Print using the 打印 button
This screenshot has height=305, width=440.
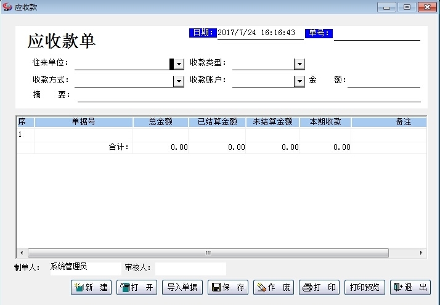pos(319,287)
